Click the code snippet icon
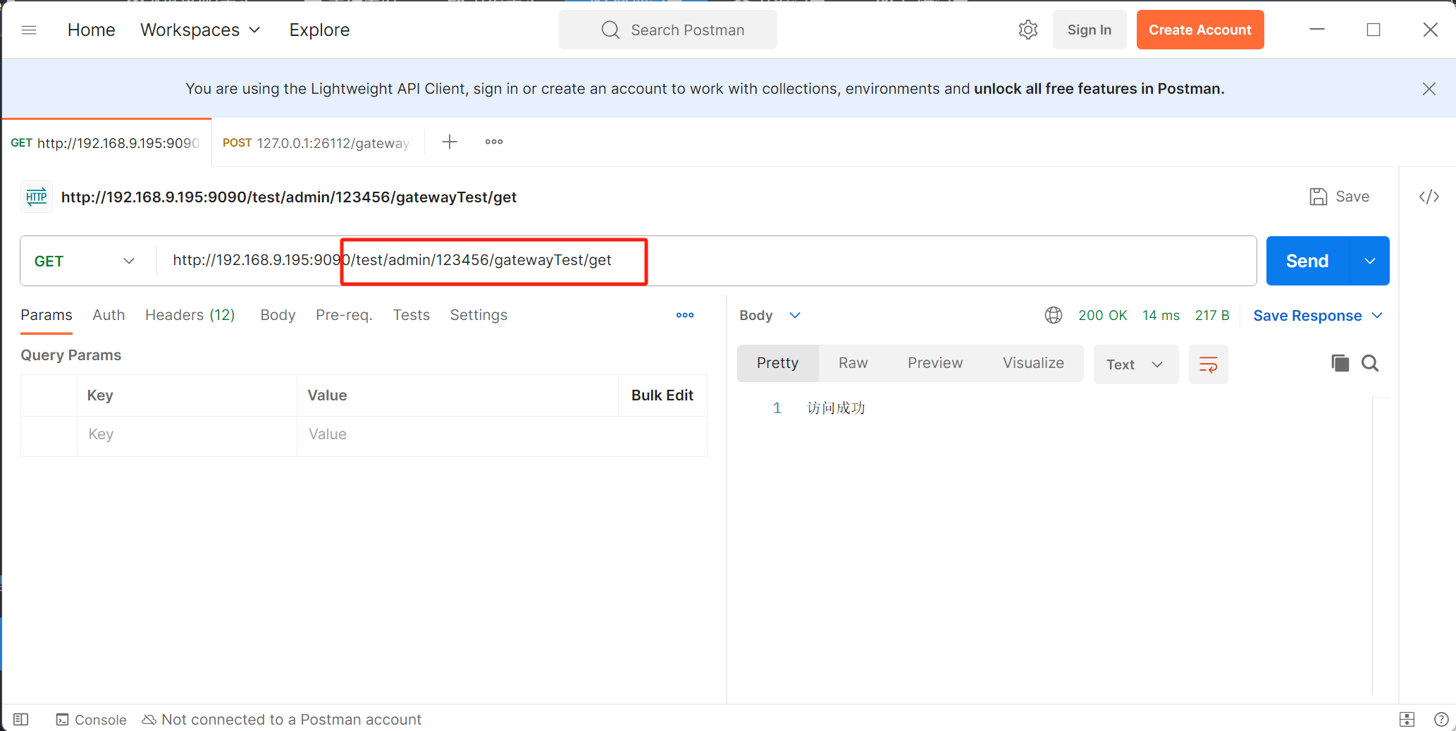The height and width of the screenshot is (731, 1456). click(1429, 197)
